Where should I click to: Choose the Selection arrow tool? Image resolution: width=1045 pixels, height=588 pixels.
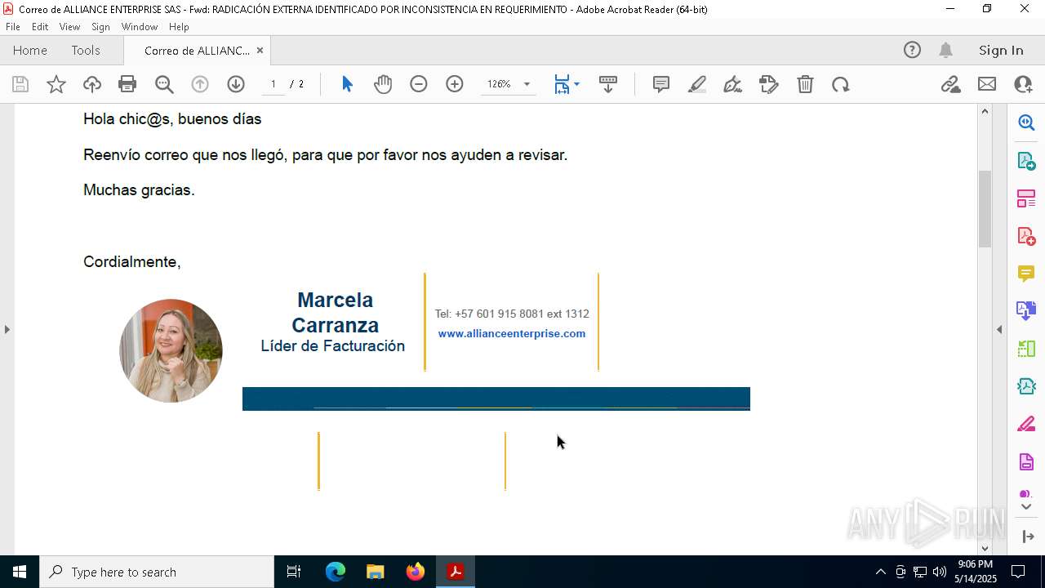[x=347, y=84]
